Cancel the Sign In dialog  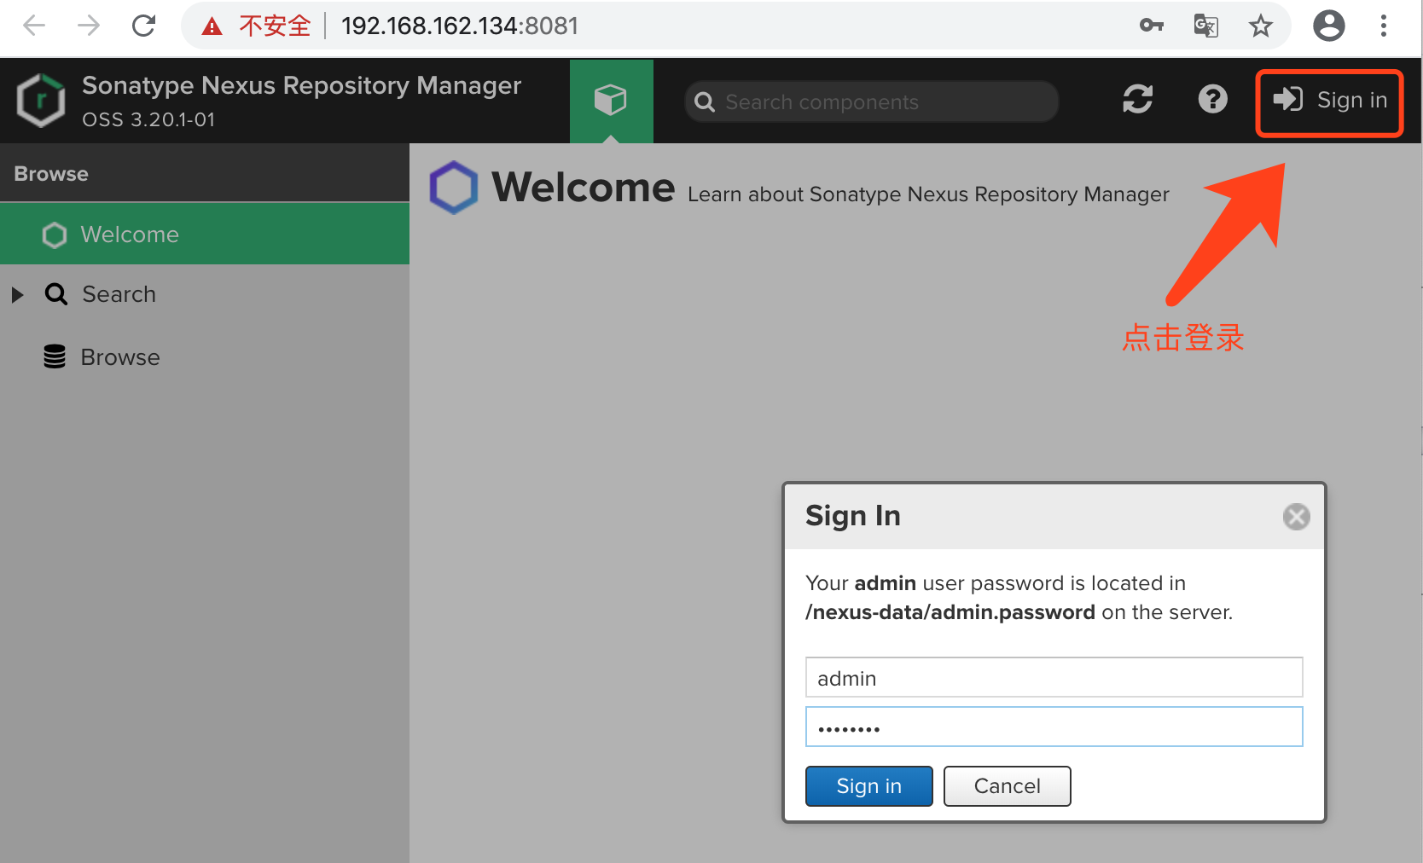(x=1007, y=786)
